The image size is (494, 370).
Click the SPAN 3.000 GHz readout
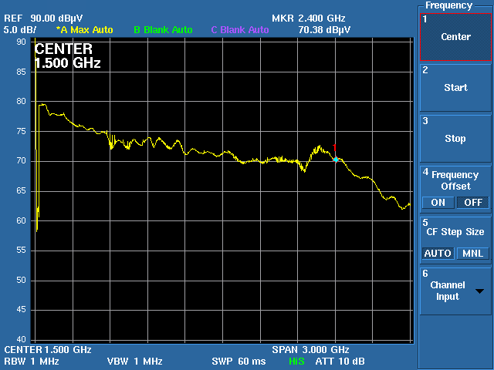tap(310, 350)
